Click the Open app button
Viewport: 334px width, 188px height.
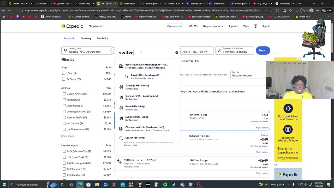(x=174, y=26)
